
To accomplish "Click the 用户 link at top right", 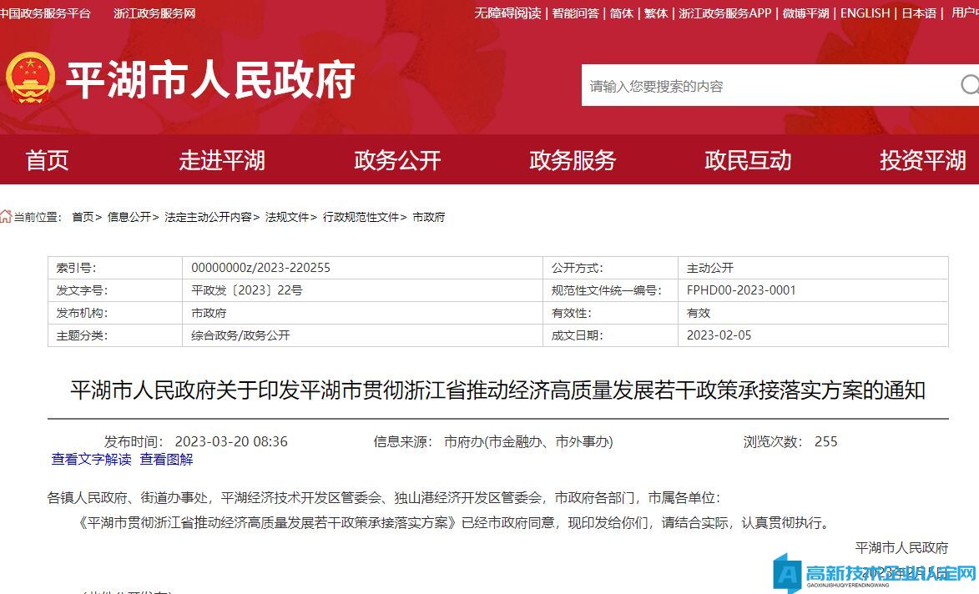I will [x=965, y=13].
